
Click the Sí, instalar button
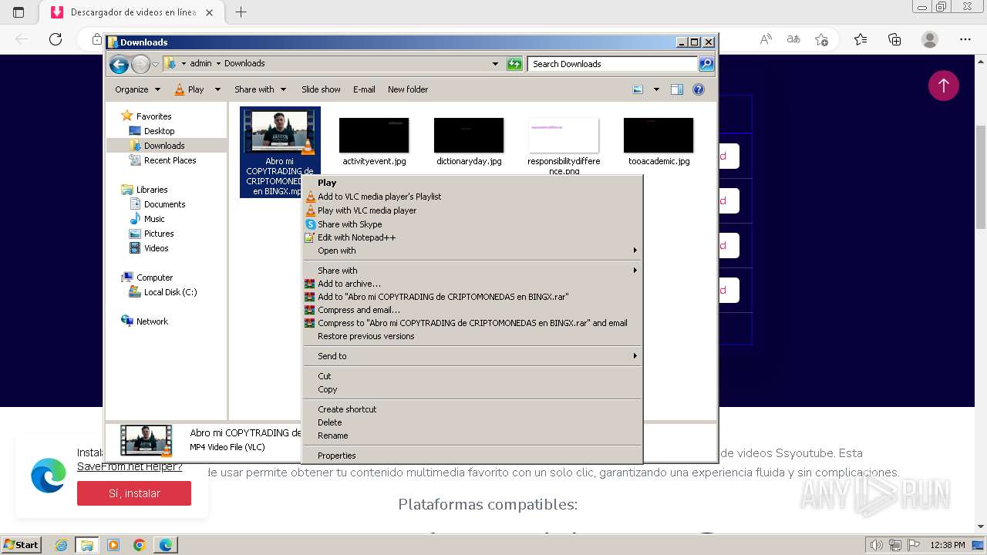[134, 493]
